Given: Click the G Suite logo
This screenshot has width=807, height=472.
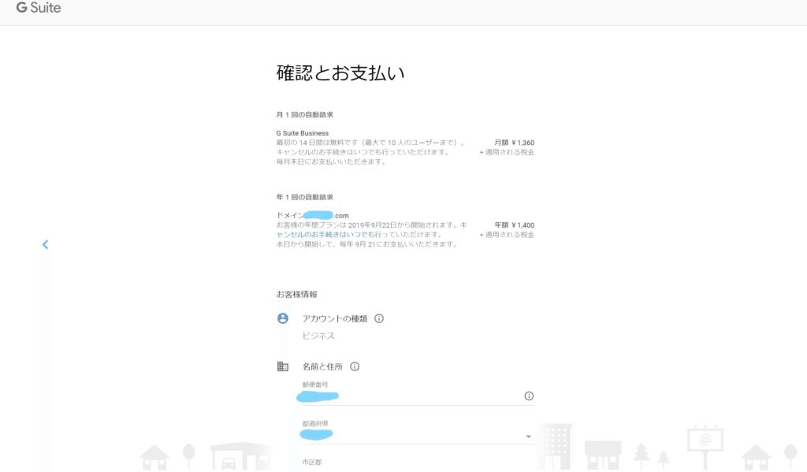Looking at the screenshot, I should pyautogui.click(x=35, y=9).
